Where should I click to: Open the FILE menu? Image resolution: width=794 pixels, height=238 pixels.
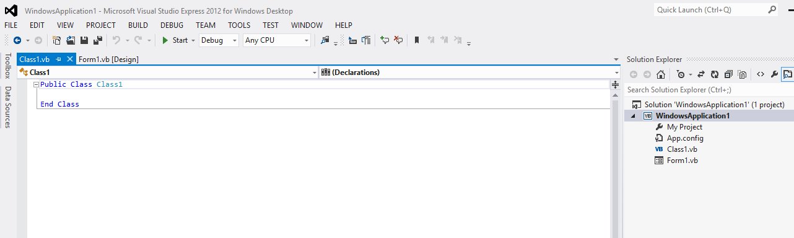12,25
